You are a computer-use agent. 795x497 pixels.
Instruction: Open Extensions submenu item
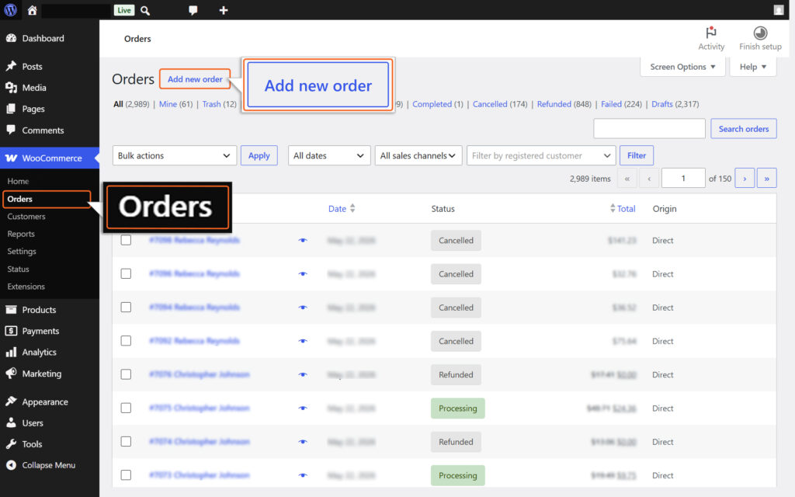coord(26,287)
